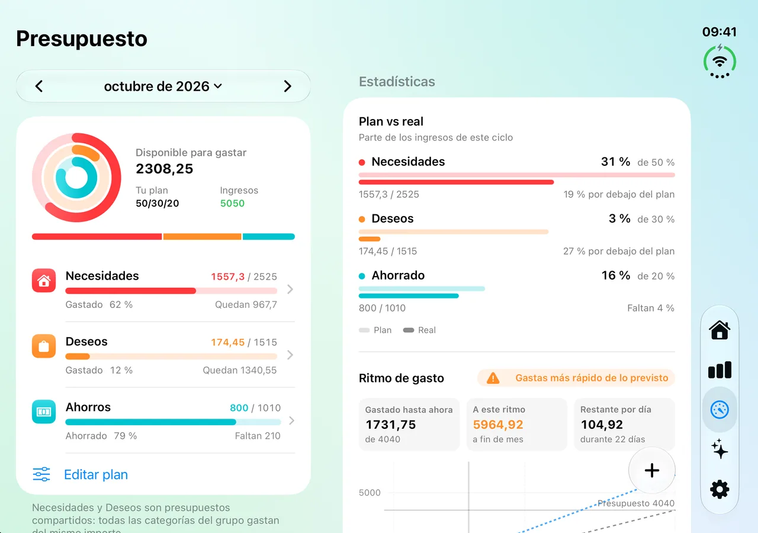
Task: Click the orange warning triangle icon
Action: pyautogui.click(x=493, y=378)
